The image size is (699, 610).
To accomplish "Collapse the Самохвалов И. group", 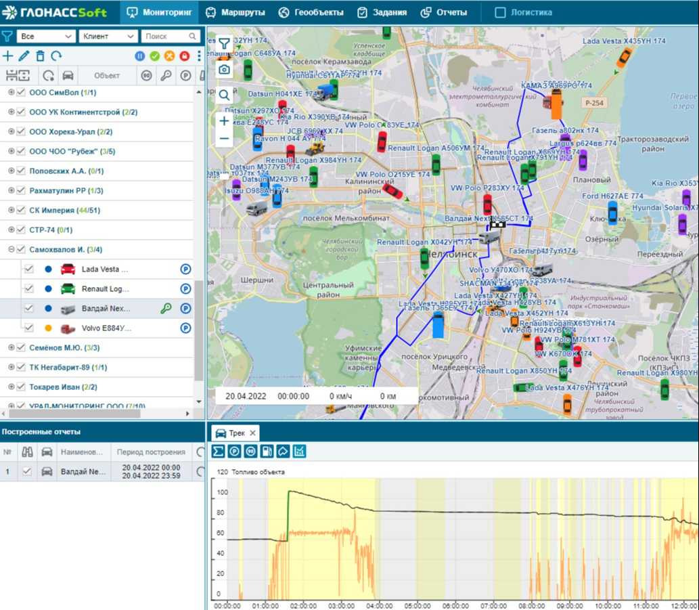I will pos(11,249).
